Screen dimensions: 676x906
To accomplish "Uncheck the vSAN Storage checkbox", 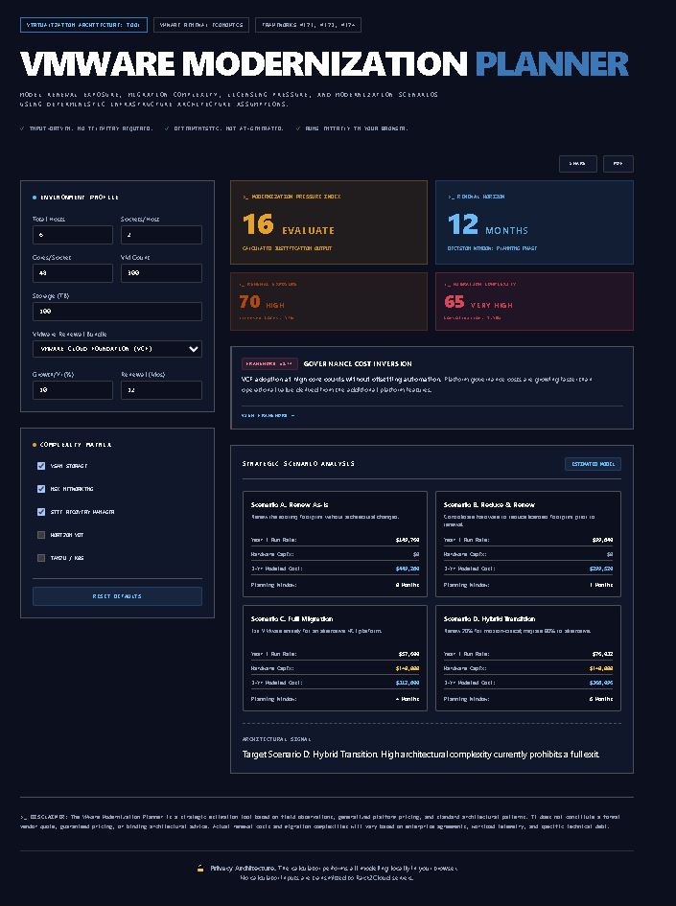I will pos(41,466).
